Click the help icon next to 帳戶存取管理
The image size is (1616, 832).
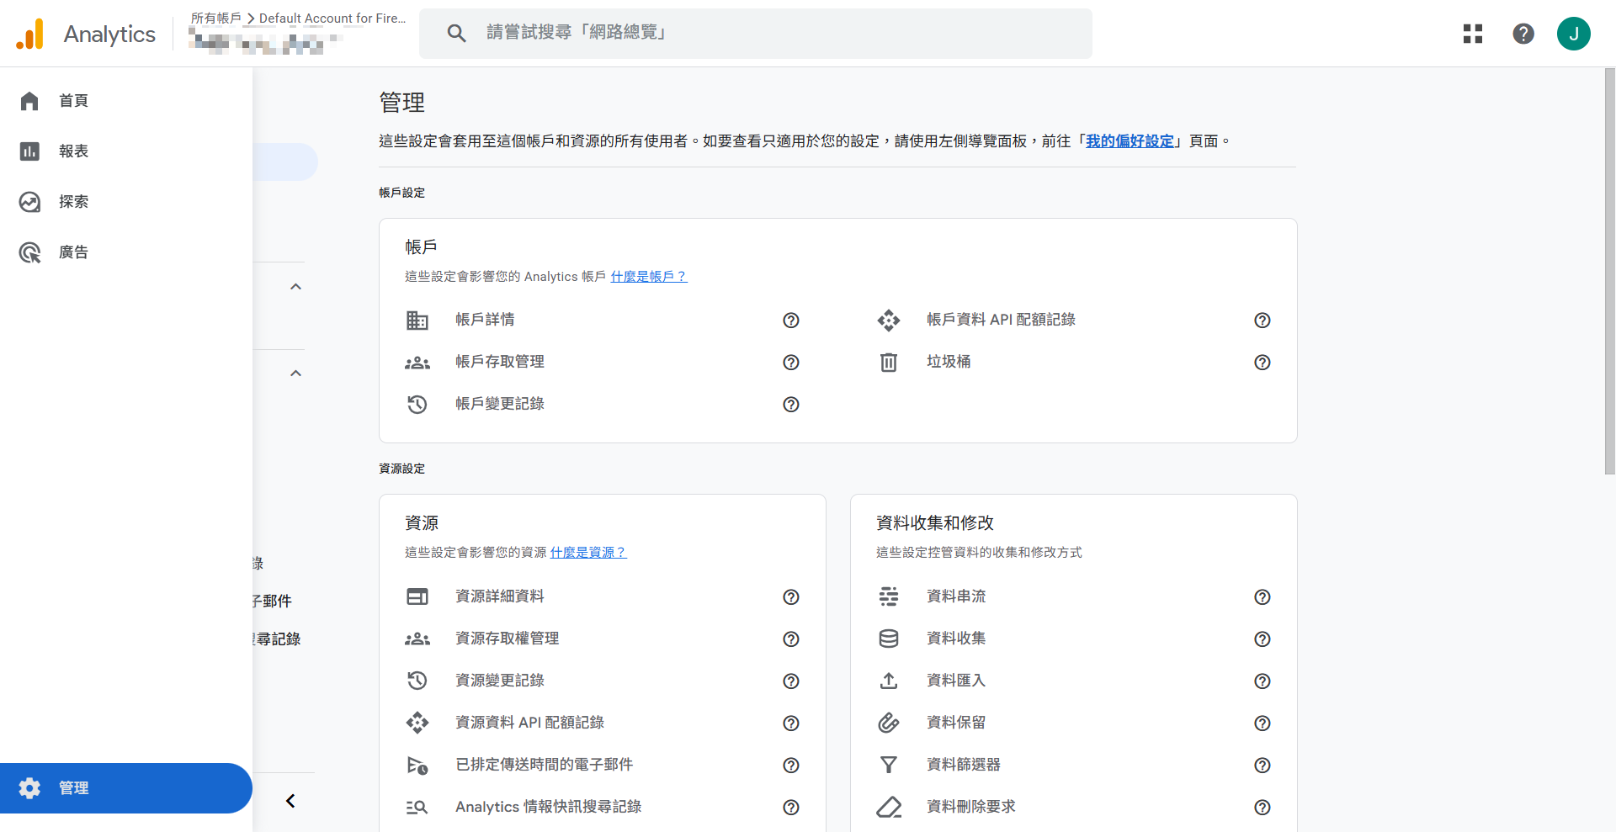click(790, 363)
